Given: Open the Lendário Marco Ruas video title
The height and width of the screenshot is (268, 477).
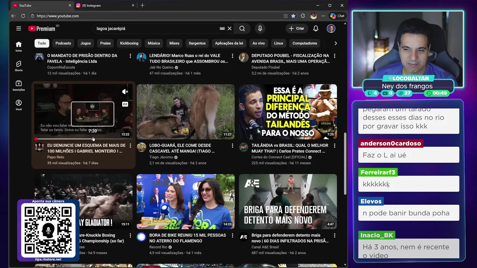Looking at the screenshot, I should (x=189, y=58).
